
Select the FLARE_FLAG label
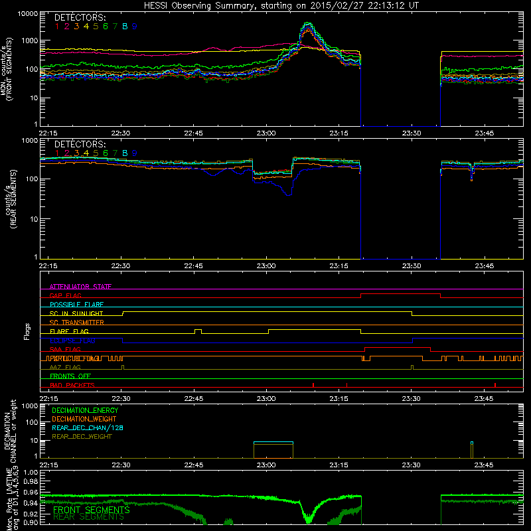click(69, 331)
